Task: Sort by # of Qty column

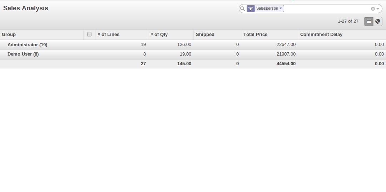Action: coord(159,35)
